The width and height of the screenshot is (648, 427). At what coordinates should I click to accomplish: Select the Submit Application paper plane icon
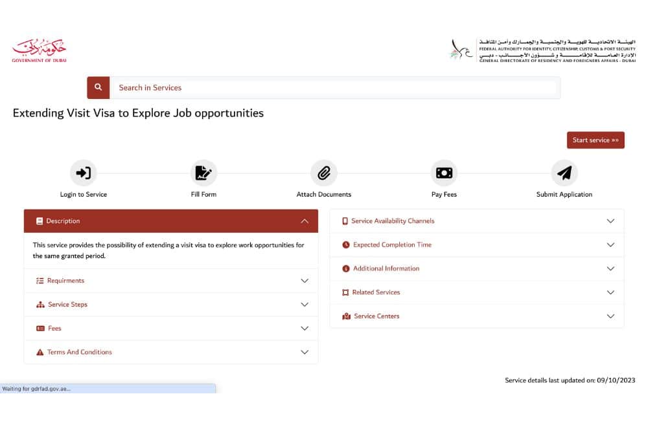564,172
